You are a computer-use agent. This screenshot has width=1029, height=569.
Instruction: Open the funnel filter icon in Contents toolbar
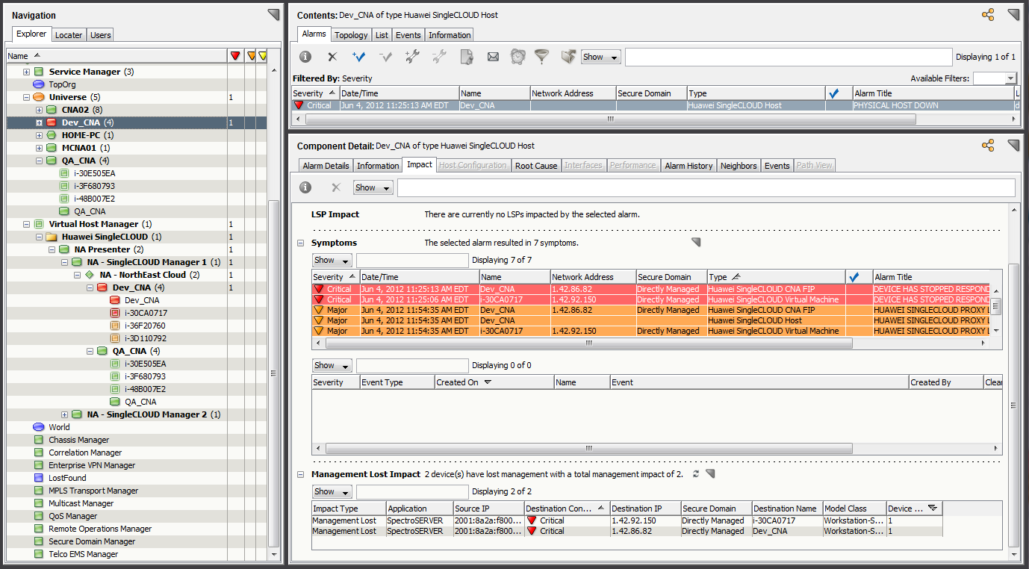coord(542,57)
